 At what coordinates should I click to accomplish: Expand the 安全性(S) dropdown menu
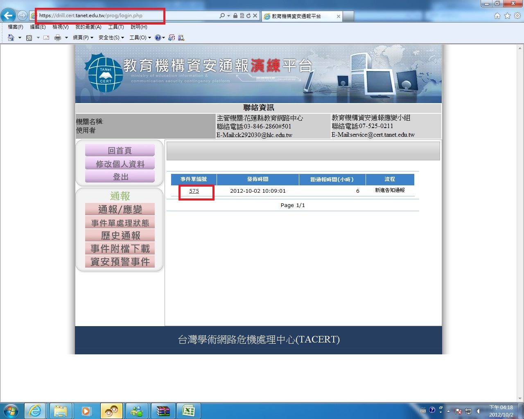pyautogui.click(x=111, y=38)
